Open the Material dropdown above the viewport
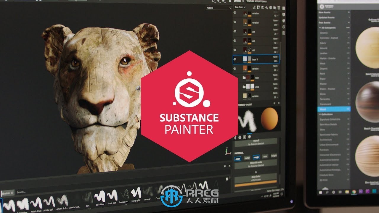The width and height of the screenshot is (379, 213). coord(219,8)
